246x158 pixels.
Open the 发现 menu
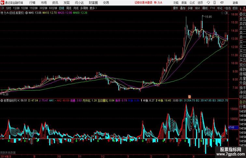click(66, 3)
